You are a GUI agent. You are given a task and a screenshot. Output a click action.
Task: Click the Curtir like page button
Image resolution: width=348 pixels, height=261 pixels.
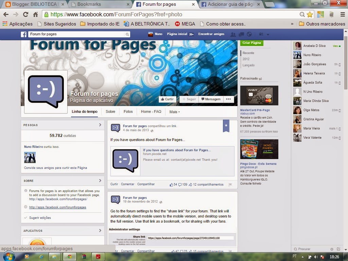[167, 99]
